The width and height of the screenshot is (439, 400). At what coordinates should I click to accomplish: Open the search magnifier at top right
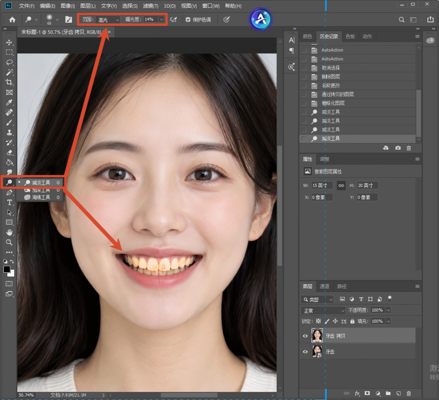coord(401,20)
